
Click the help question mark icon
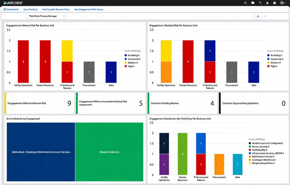point(260,3)
